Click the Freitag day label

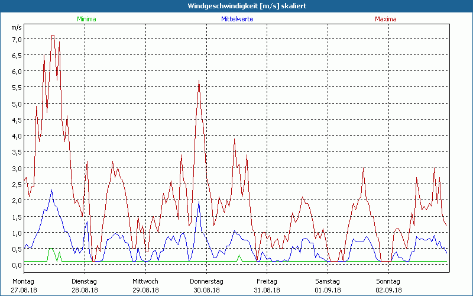coord(267,281)
